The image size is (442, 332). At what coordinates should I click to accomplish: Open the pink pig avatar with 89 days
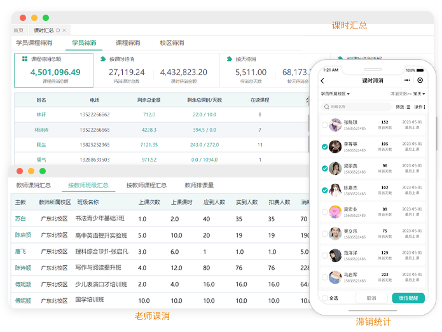point(335,212)
